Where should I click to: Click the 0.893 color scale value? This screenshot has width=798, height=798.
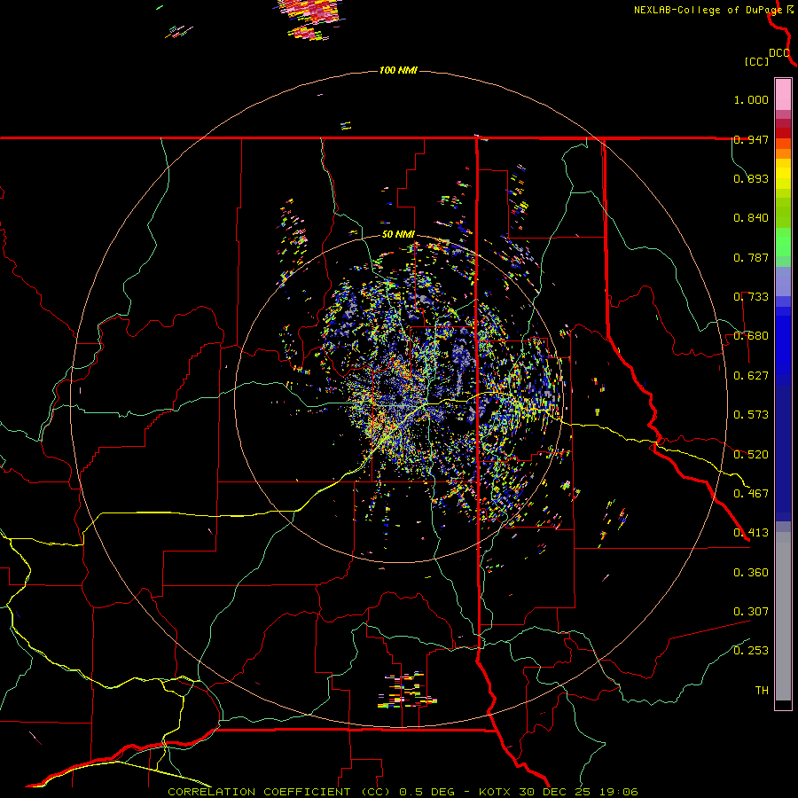[x=751, y=178]
